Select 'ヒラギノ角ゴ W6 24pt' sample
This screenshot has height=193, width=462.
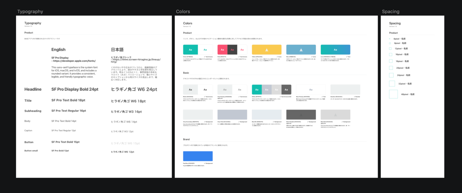click(134, 89)
